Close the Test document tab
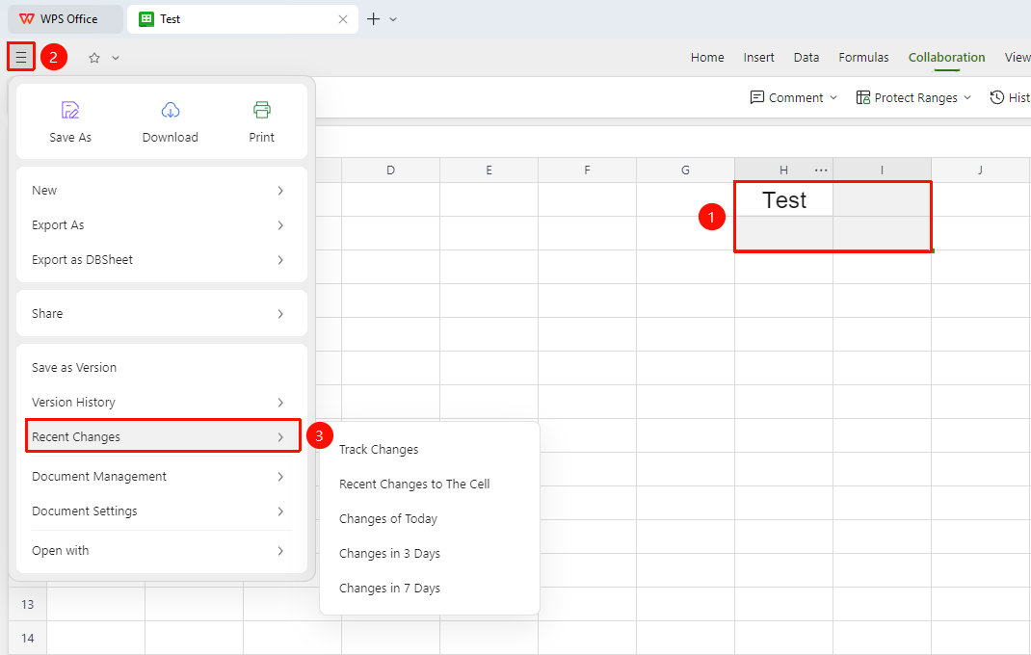1031x655 pixels. (x=343, y=19)
